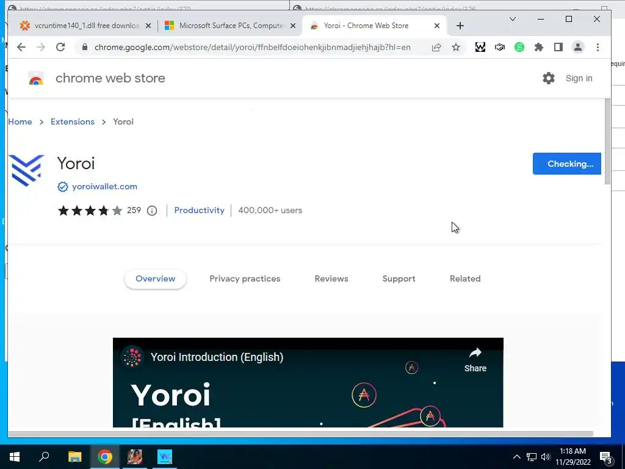Open the notification center icon
This screenshot has width=625, height=469.
(x=606, y=458)
